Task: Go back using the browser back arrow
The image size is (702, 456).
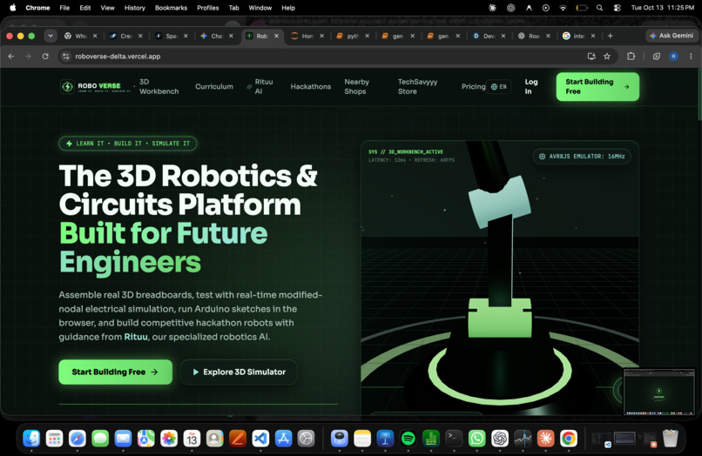Action: click(x=11, y=57)
